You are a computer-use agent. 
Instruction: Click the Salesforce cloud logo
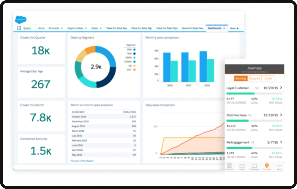pos(21,19)
